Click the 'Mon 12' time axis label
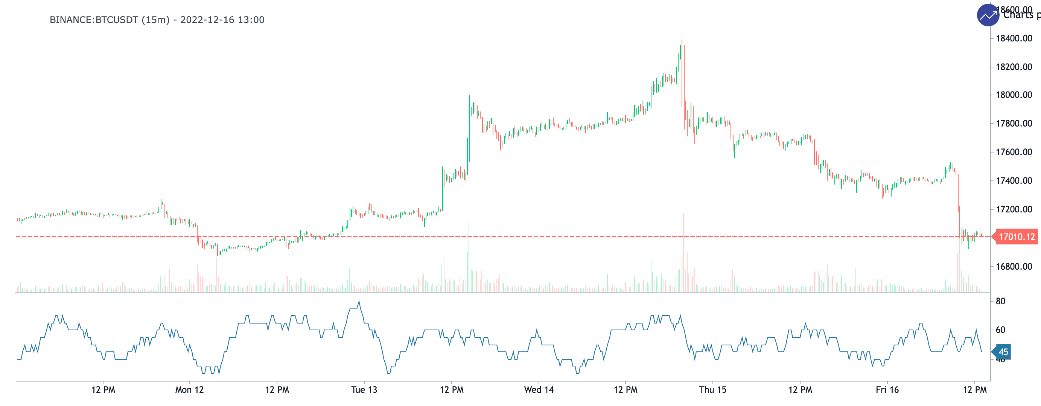This screenshot has width=1041, height=406. [189, 390]
